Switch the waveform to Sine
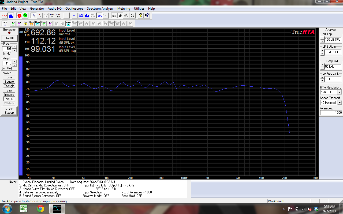 [9, 77]
